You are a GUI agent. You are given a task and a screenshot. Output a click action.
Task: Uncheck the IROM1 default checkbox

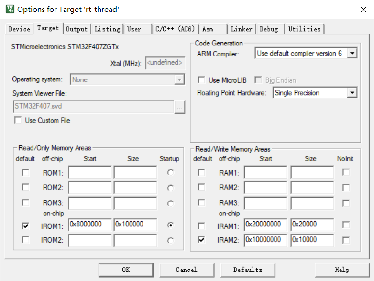tap(26, 225)
